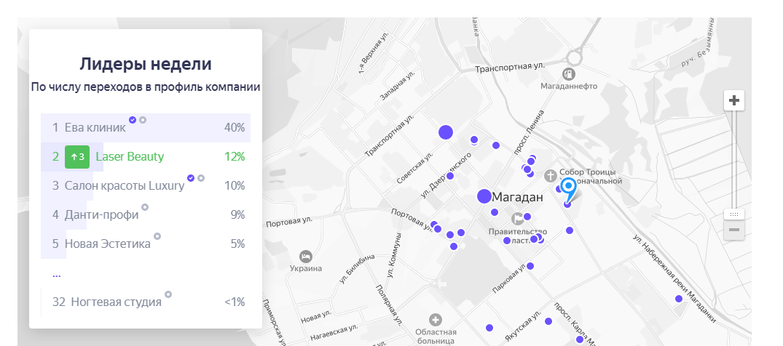Image resolution: width=783 pixels, height=346 pixels.
Task: Click the Магаданнефто gas station icon
Action: (x=568, y=73)
